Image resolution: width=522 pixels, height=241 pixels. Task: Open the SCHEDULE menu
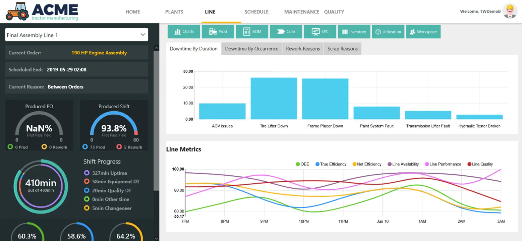pyautogui.click(x=256, y=12)
